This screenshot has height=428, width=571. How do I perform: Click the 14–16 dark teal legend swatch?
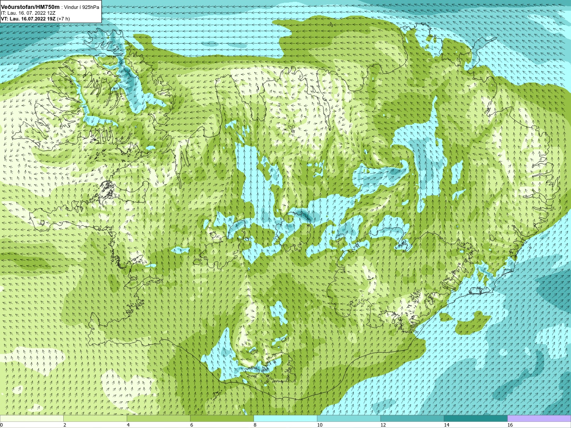(476, 419)
